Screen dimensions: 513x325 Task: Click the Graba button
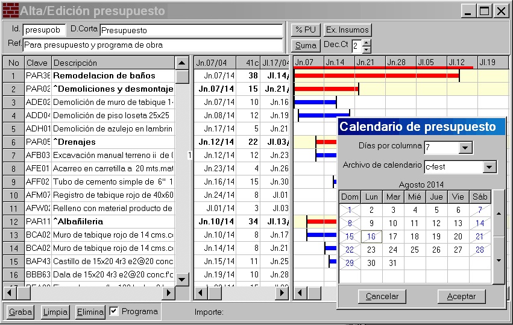click(x=20, y=312)
